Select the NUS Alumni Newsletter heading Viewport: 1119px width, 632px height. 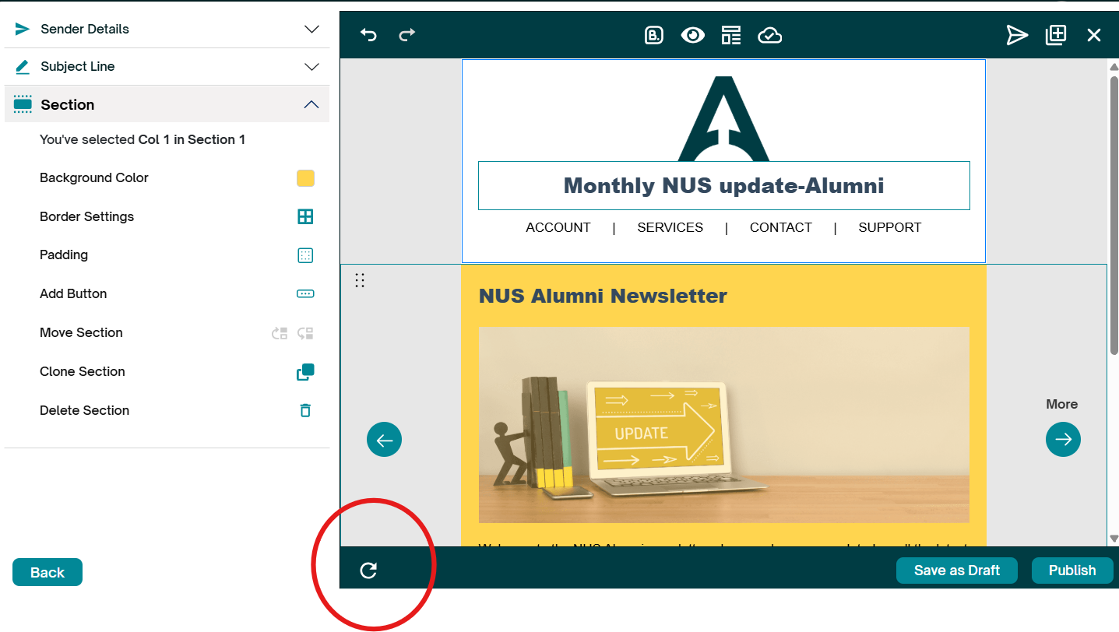[603, 296]
